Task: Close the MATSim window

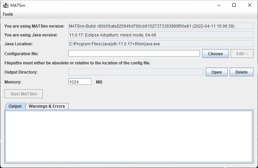Action: pos(250,5)
